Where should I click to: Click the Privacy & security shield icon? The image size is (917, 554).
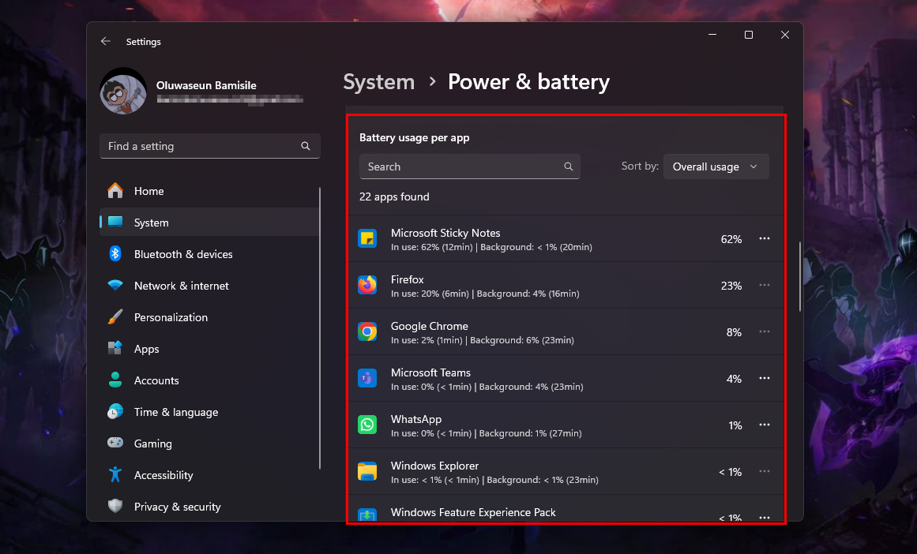[115, 506]
